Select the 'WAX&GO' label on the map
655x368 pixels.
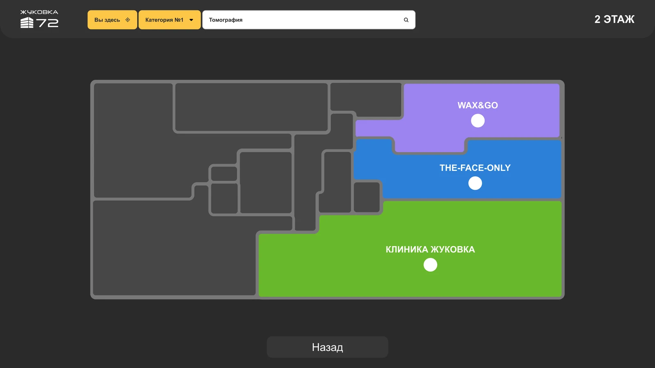tap(478, 105)
